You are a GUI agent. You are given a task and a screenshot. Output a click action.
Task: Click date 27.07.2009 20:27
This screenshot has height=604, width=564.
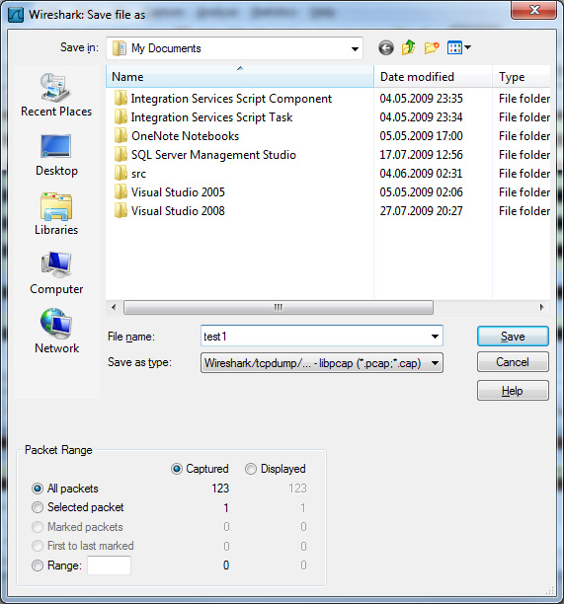[x=421, y=211]
